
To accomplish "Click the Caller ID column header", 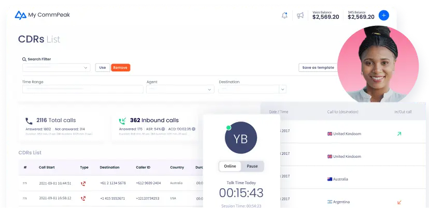I will pyautogui.click(x=143, y=167).
